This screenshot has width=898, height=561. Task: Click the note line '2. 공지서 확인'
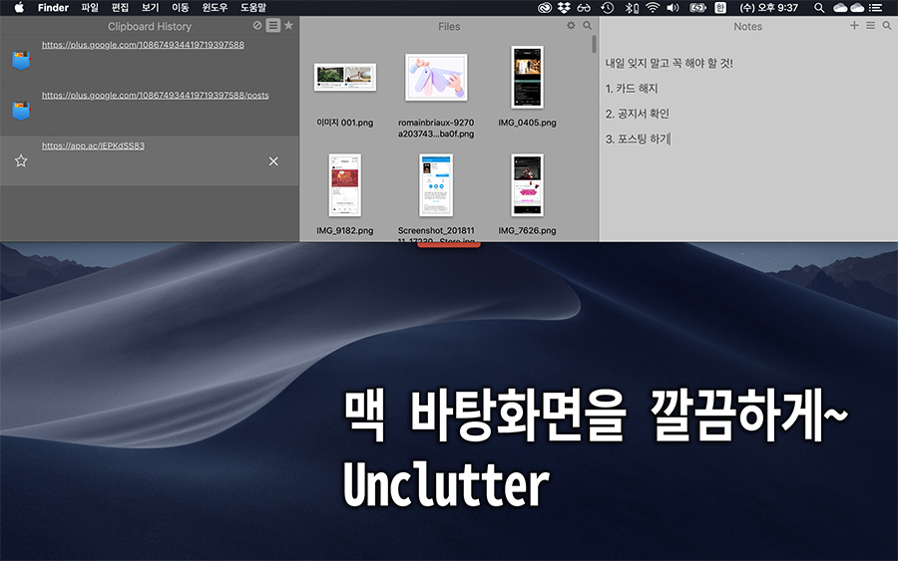click(x=637, y=114)
